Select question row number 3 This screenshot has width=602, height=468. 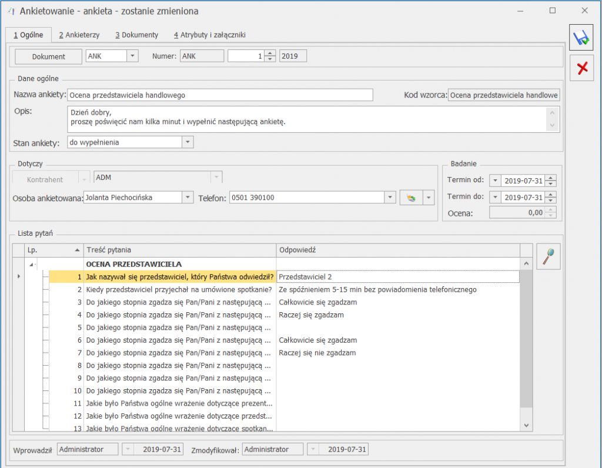tap(179, 302)
